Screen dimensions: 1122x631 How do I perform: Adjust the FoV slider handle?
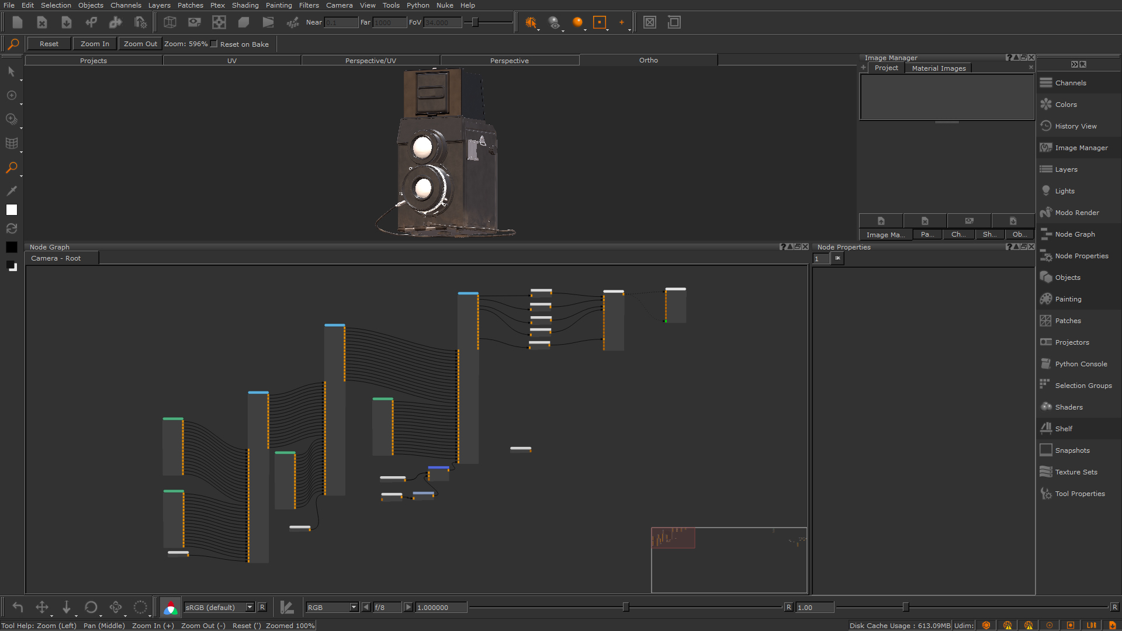click(x=475, y=22)
